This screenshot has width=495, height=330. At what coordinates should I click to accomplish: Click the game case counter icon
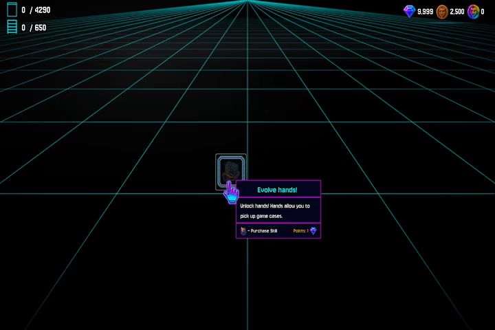pyautogui.click(x=12, y=10)
